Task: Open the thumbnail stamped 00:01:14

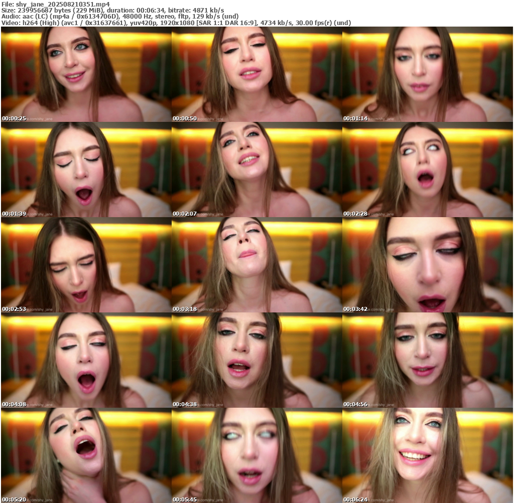Action: click(427, 74)
